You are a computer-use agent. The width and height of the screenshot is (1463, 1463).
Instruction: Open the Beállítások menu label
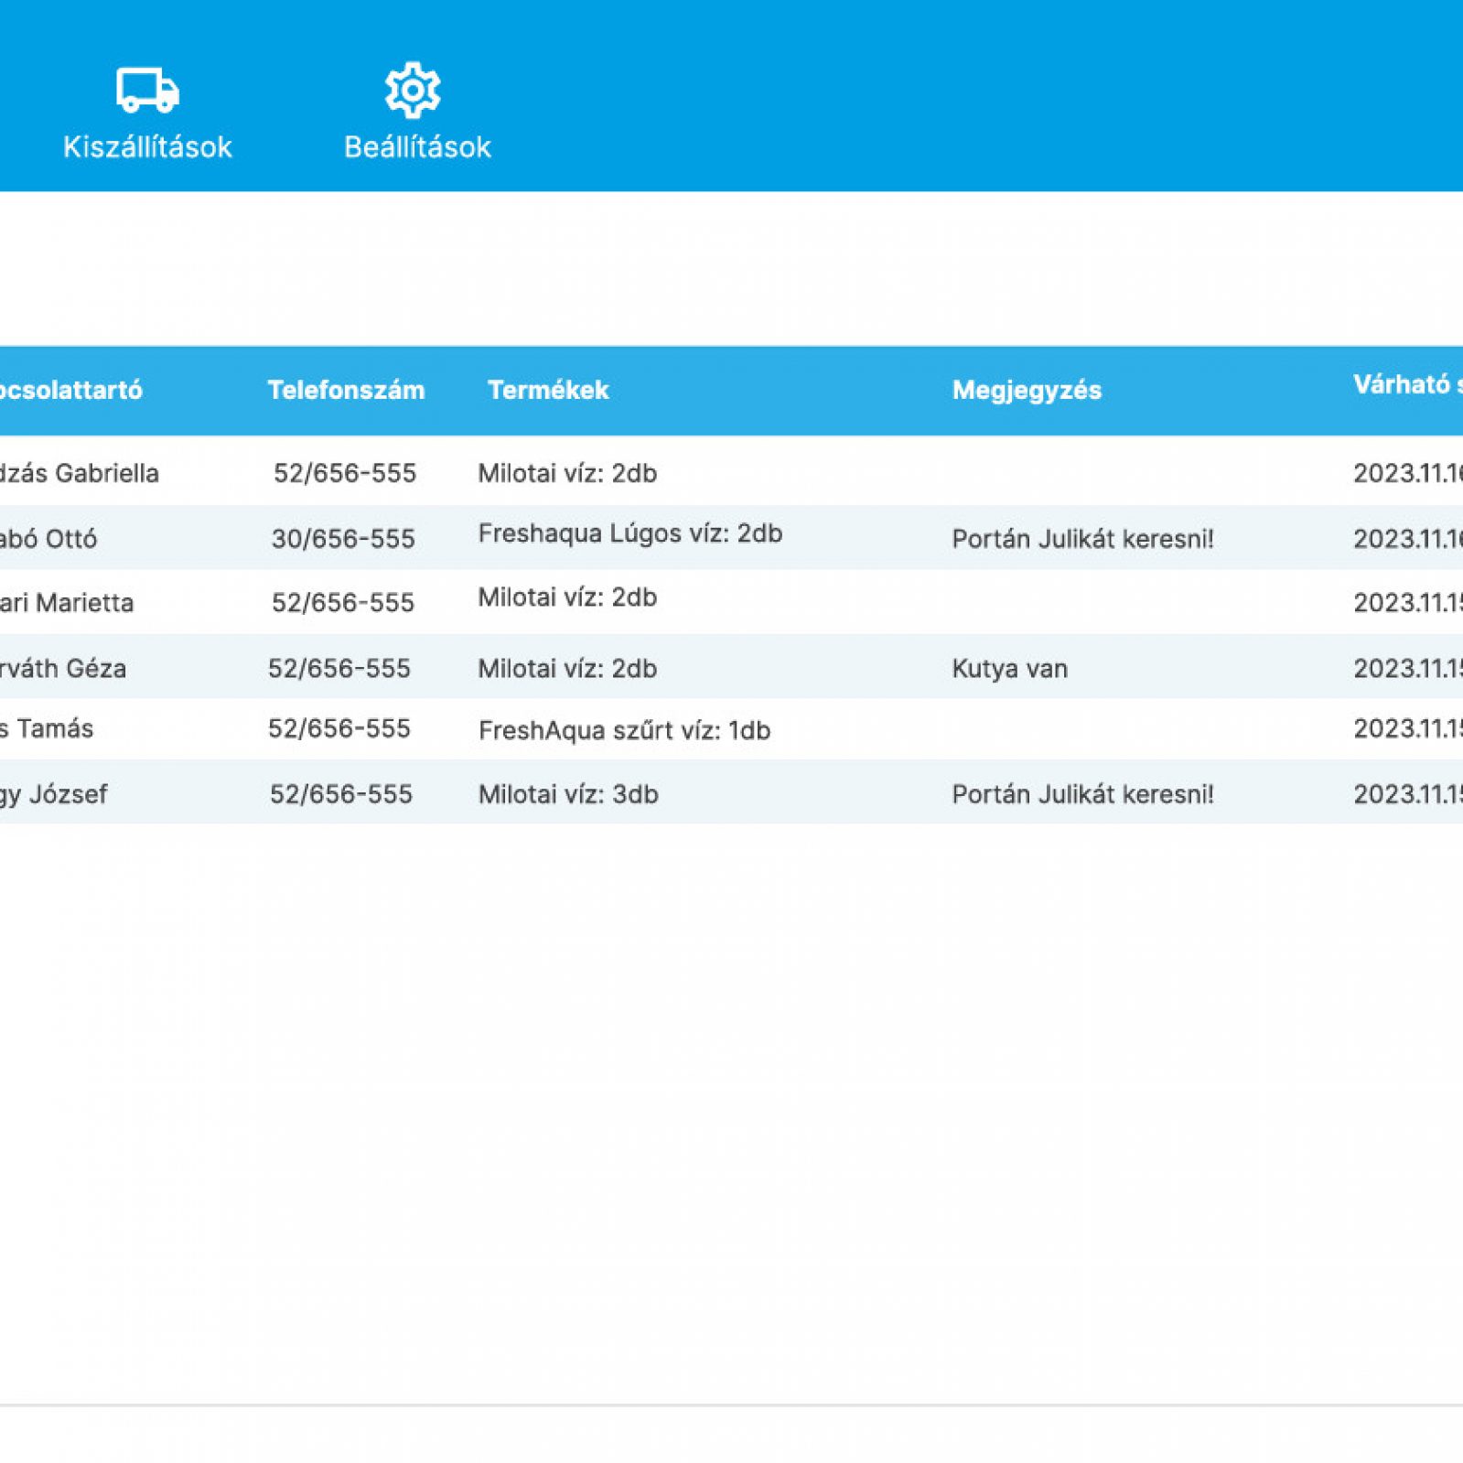coord(417,146)
